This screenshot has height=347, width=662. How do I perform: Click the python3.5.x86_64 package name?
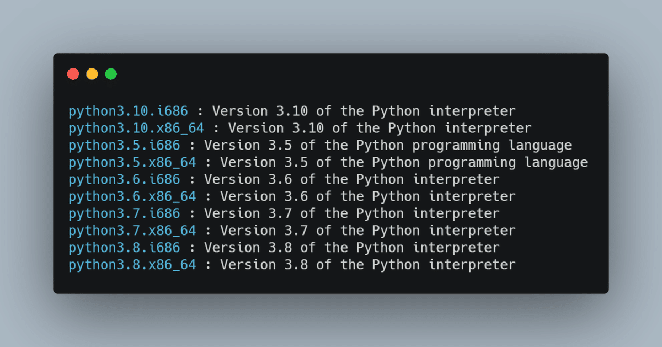coord(132,163)
